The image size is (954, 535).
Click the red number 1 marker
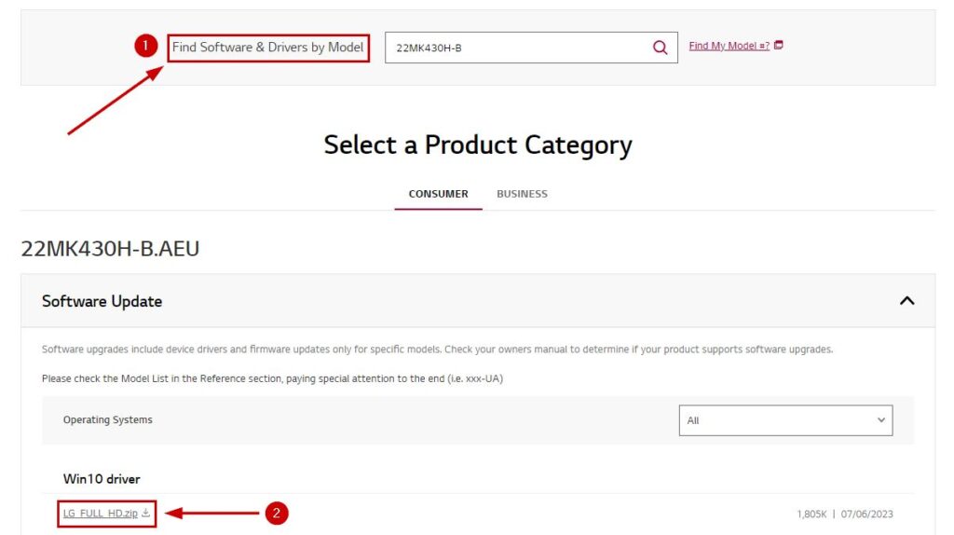click(x=145, y=46)
